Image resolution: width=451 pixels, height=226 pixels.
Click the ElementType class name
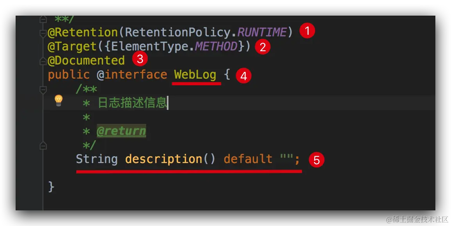[x=150, y=47]
